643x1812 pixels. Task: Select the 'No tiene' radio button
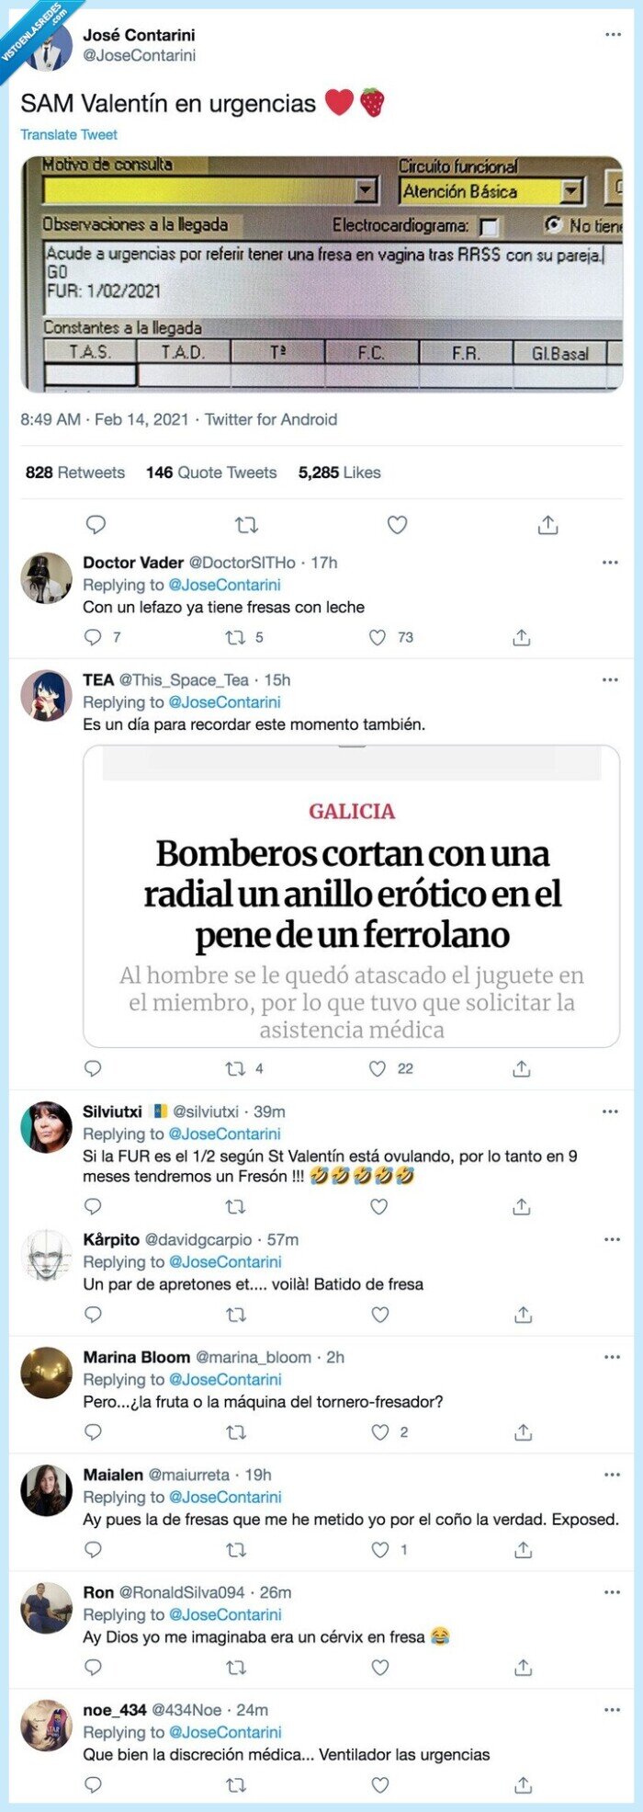point(553,224)
